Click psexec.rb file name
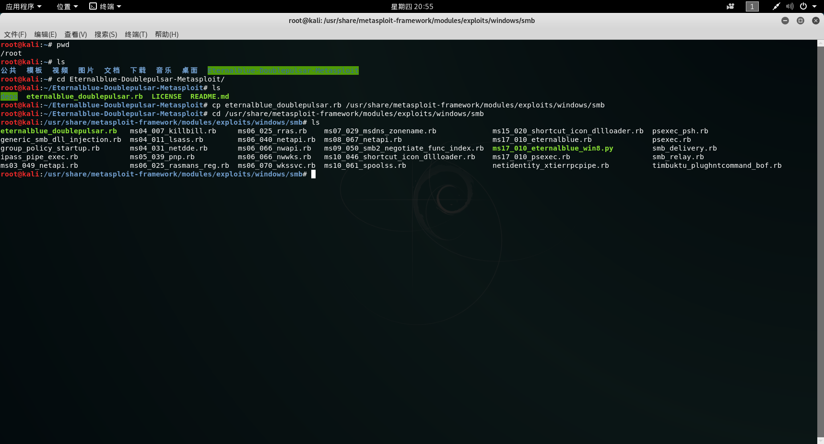Screen dimensions: 824x444 coord(671,140)
